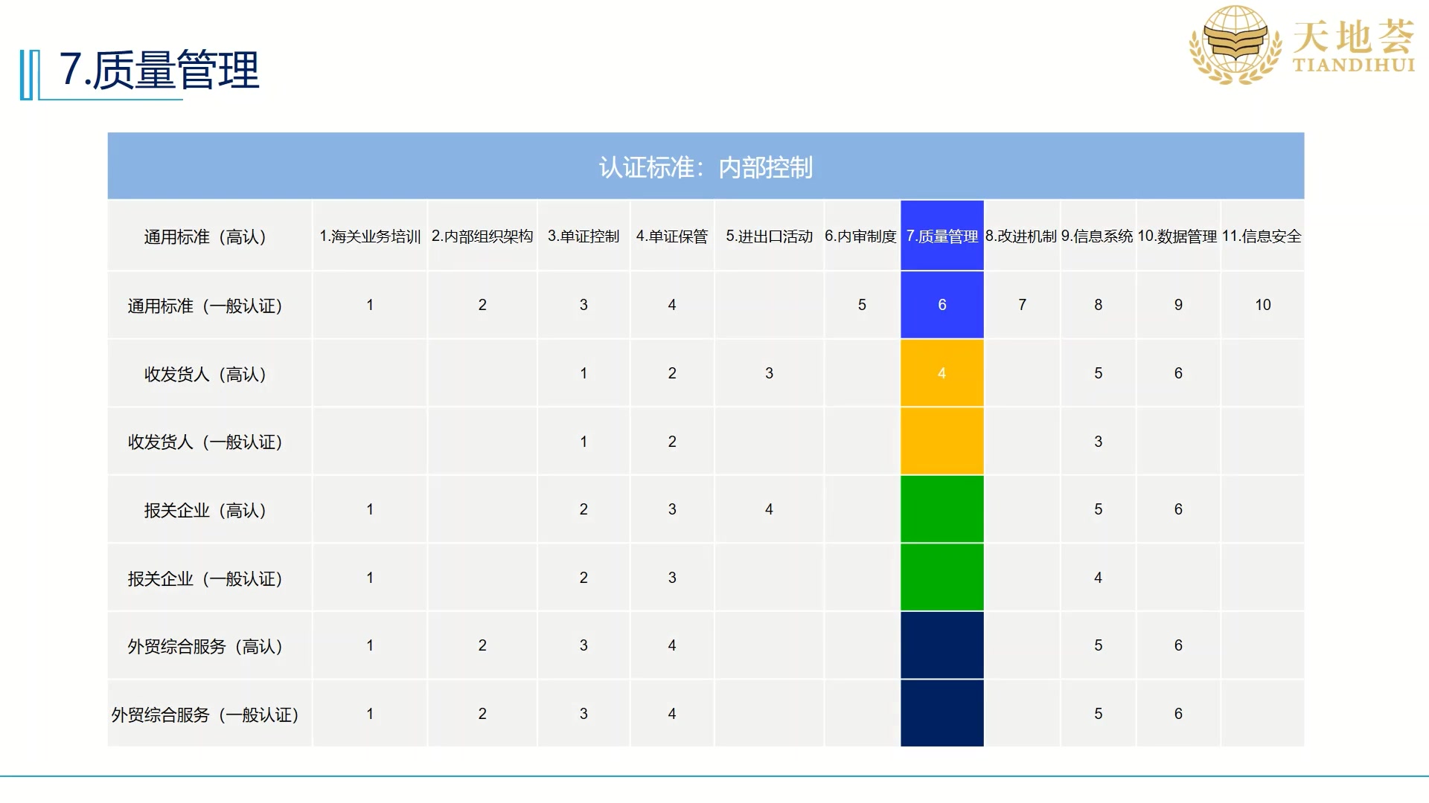Image resolution: width=1429 pixels, height=803 pixels.
Task: Click value 5 under 信息系统 in 外贸综合服务（高认）
Action: (1098, 645)
